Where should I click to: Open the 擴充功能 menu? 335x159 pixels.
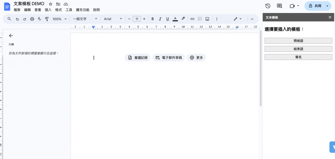[x=83, y=10]
